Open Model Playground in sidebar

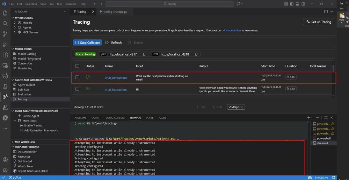click(x=29, y=58)
